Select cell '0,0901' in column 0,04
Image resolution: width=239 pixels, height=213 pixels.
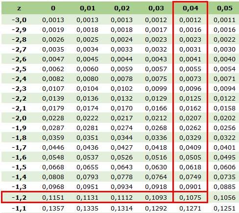(x=191, y=187)
